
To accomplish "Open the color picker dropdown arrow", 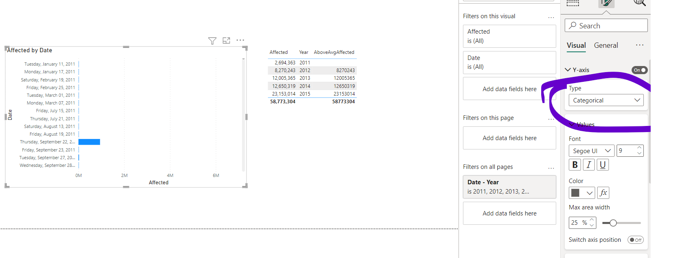I will point(589,193).
